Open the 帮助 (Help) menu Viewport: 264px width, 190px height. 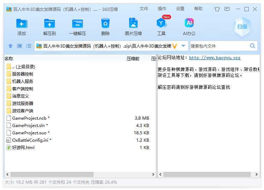[198, 9]
